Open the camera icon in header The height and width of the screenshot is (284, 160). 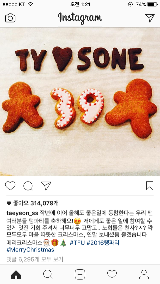pos(10,18)
